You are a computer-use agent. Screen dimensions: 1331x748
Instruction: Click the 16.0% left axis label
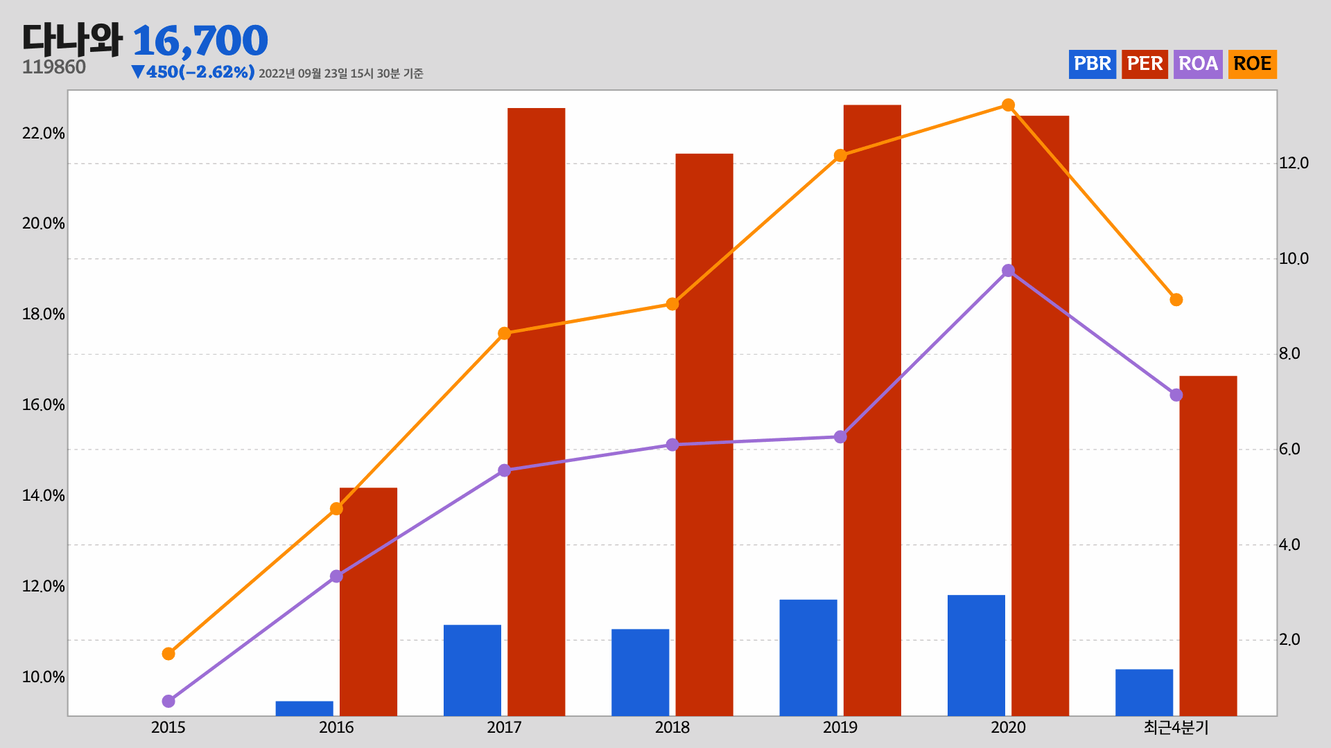(44, 405)
